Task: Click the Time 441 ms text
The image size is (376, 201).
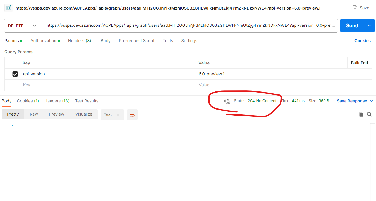Action: click(x=293, y=101)
